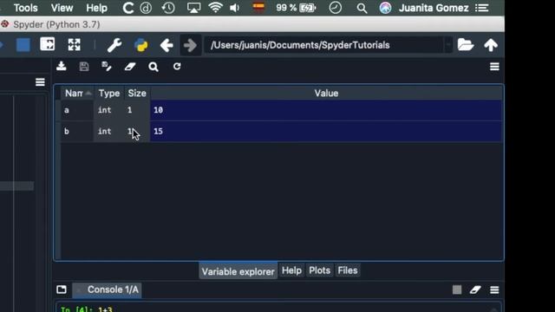
Task: Open Preferences with the wrench icon
Action: point(114,45)
